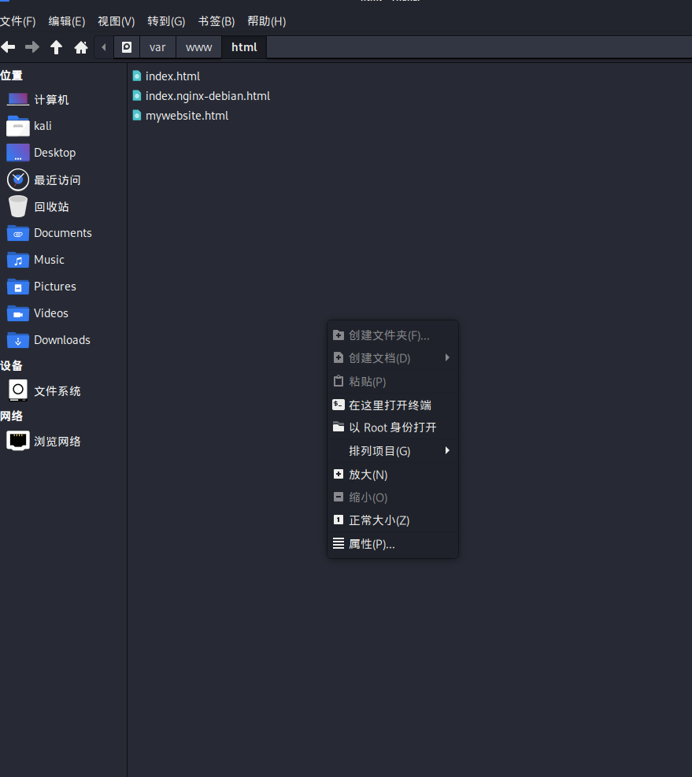Open the kali home folder in sidebar

[64, 126]
